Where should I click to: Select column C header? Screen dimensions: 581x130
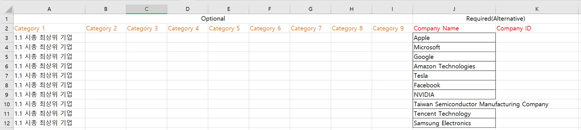point(146,9)
